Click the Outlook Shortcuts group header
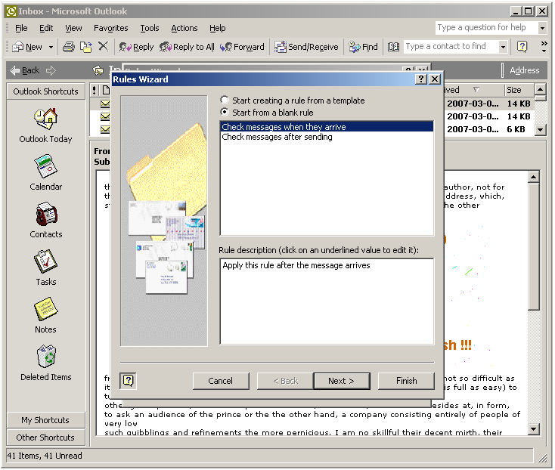Viewport: 555px width, 470px height. (x=45, y=91)
